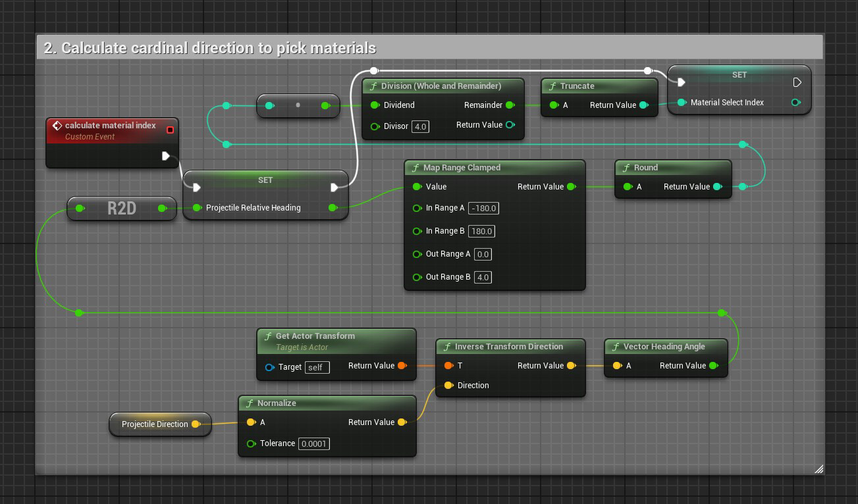Viewport: 858px width, 504px height.
Task: Edit the Out Range B value 4.0
Action: (x=483, y=277)
